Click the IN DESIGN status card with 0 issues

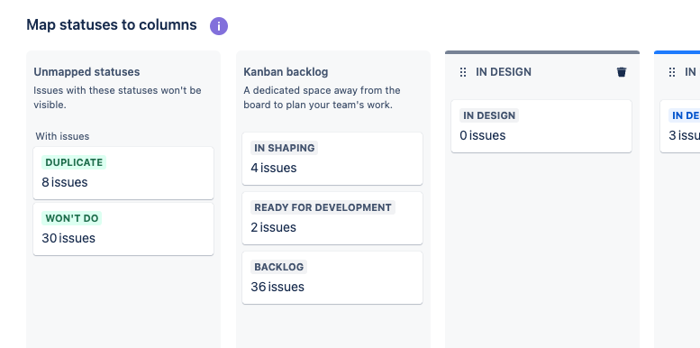pos(541,126)
